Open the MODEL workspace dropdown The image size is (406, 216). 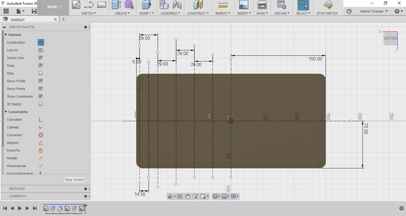[55, 7]
